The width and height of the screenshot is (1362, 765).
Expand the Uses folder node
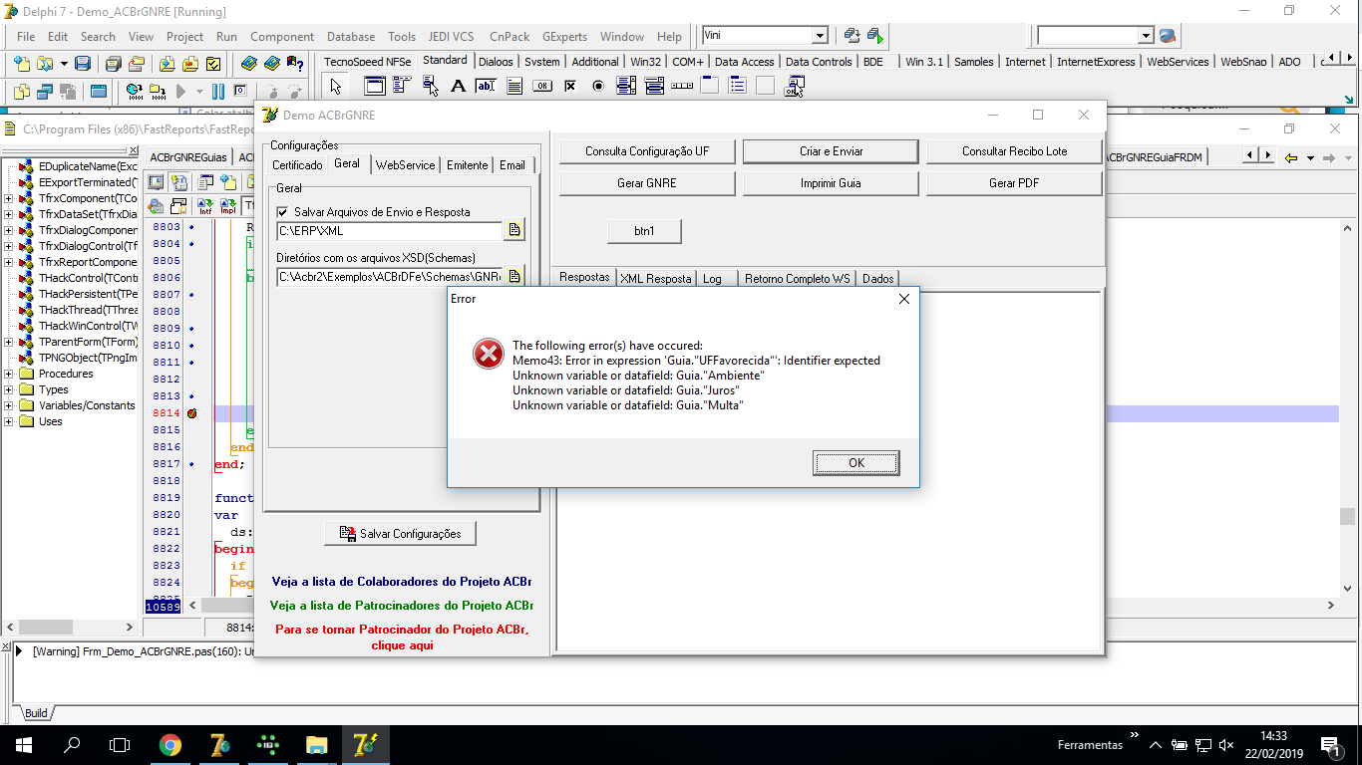tap(9, 421)
